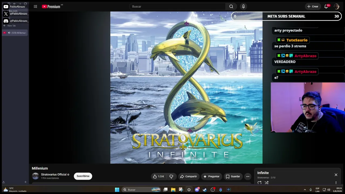Click the Stratovarius Infinite album video
Image resolution: width=345 pixels, height=194 pixels.
186,88
